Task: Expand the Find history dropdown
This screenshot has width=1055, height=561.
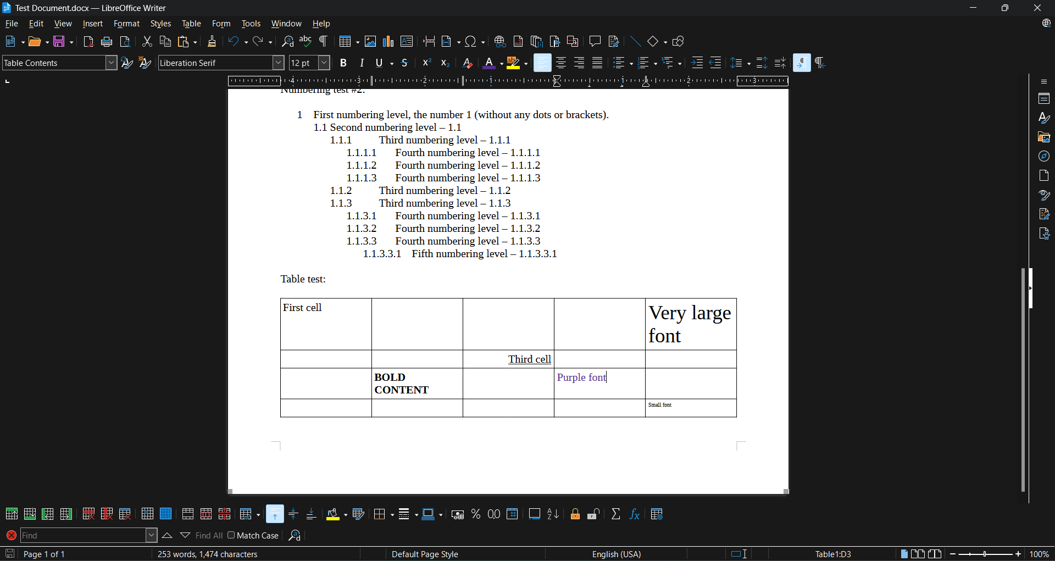Action: coord(151,535)
